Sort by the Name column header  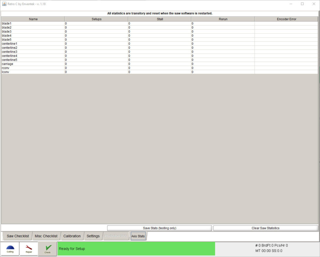[x=33, y=19]
